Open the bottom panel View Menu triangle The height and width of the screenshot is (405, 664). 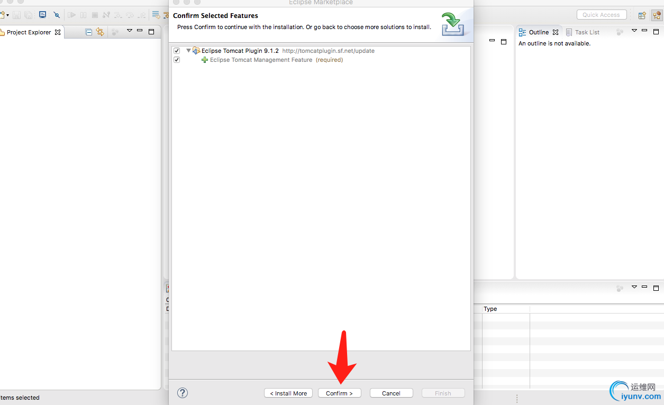pos(634,287)
